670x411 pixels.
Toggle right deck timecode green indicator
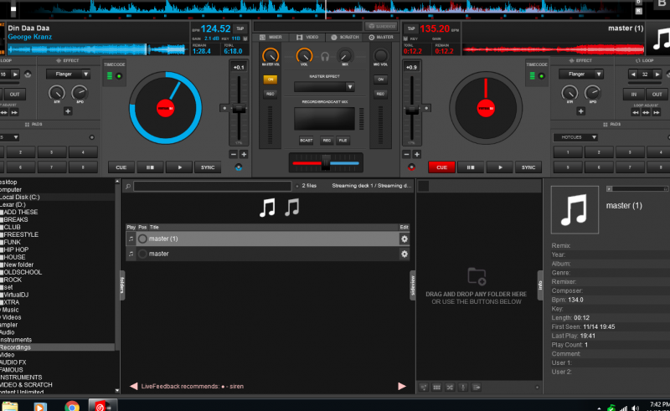(541, 76)
